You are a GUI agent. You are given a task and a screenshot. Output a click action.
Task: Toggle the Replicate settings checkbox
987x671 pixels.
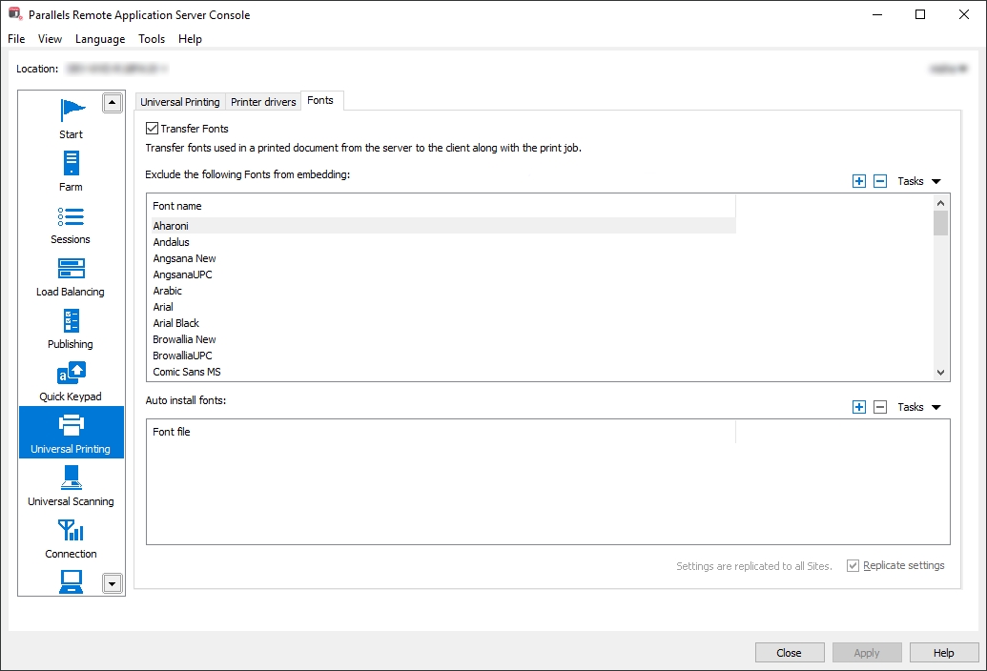click(x=853, y=566)
